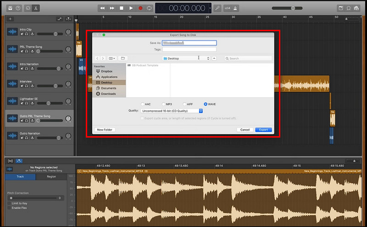Adjust the Intro Narration volume slider
The height and width of the screenshot is (227, 367).
click(x=50, y=69)
